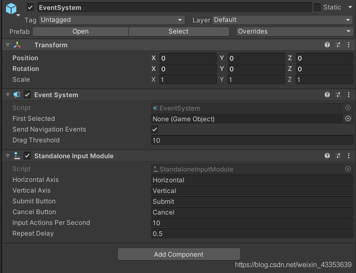The width and height of the screenshot is (356, 273).
Task: Open the prefab Overrides dropdown
Action: point(295,31)
